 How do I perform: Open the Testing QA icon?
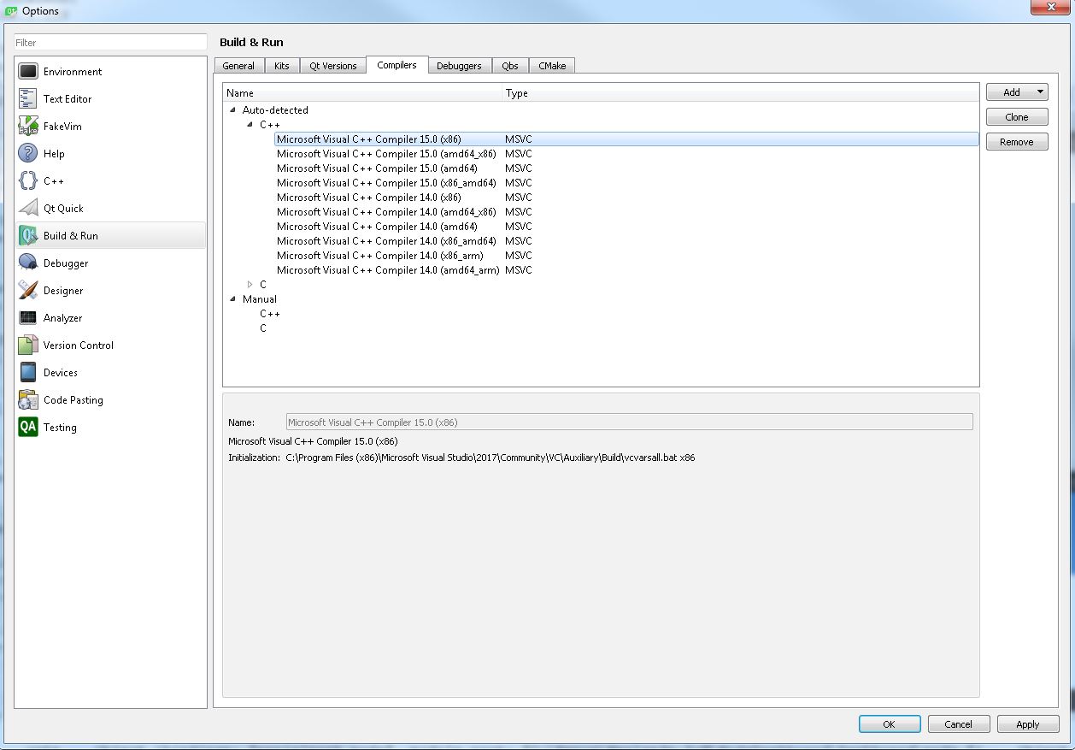tap(28, 428)
